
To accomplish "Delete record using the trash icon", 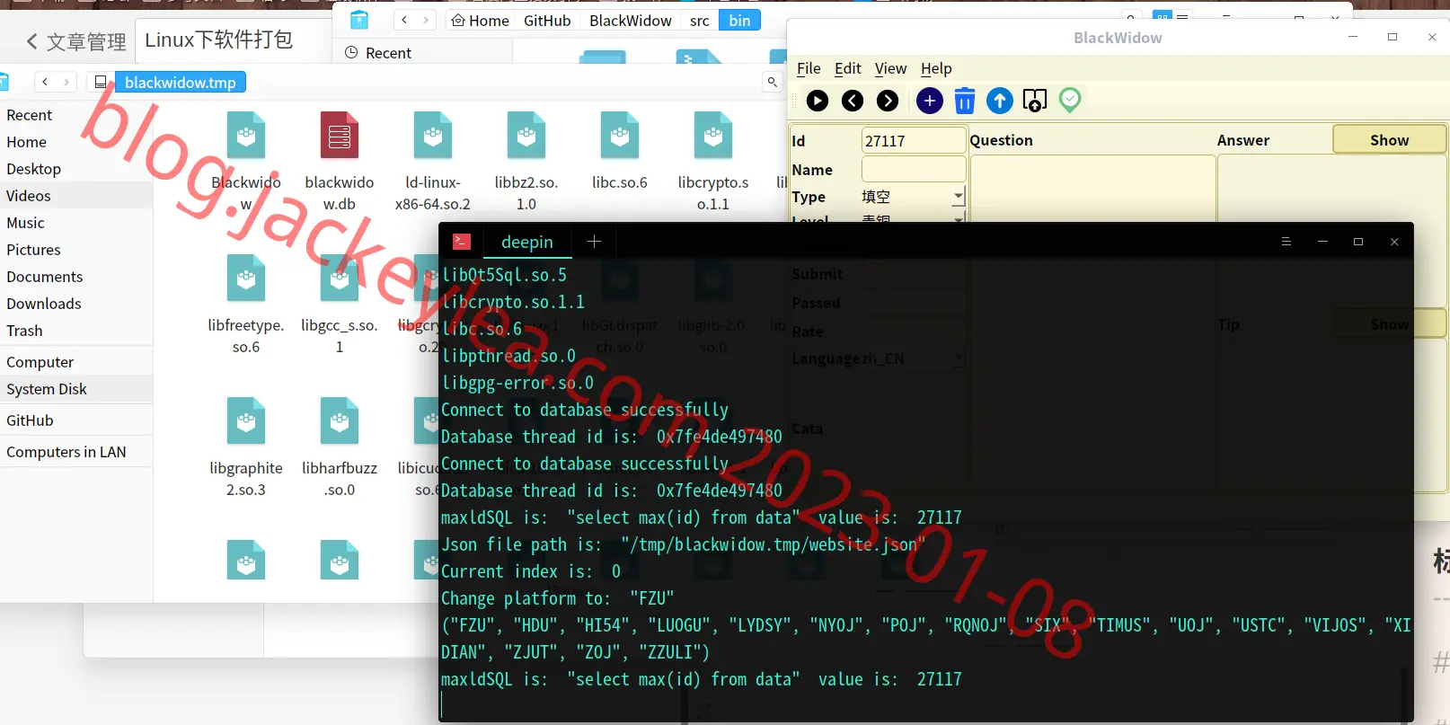I will [965, 101].
